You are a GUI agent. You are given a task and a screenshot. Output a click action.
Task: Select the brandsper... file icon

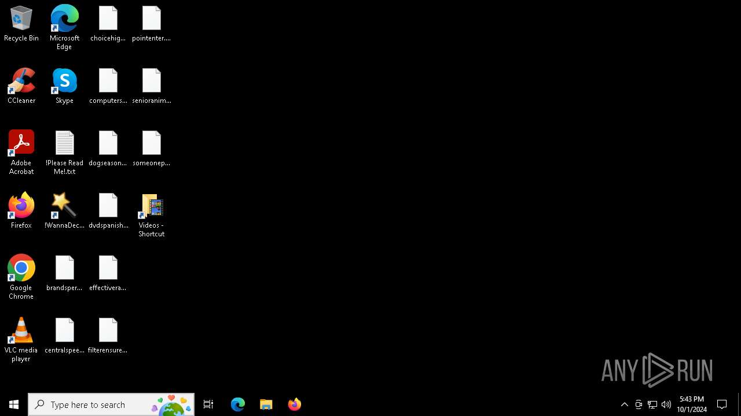[x=64, y=273]
